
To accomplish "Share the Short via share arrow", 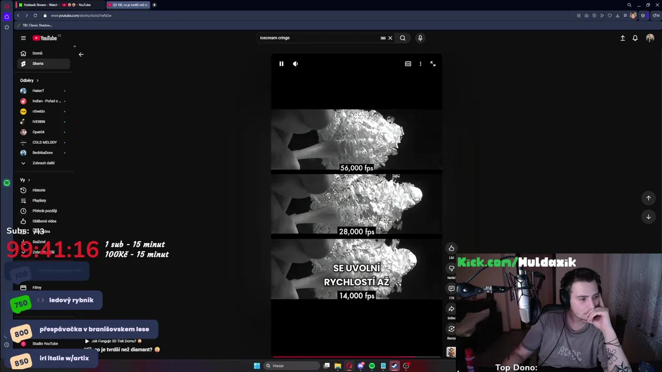I will pos(452,309).
